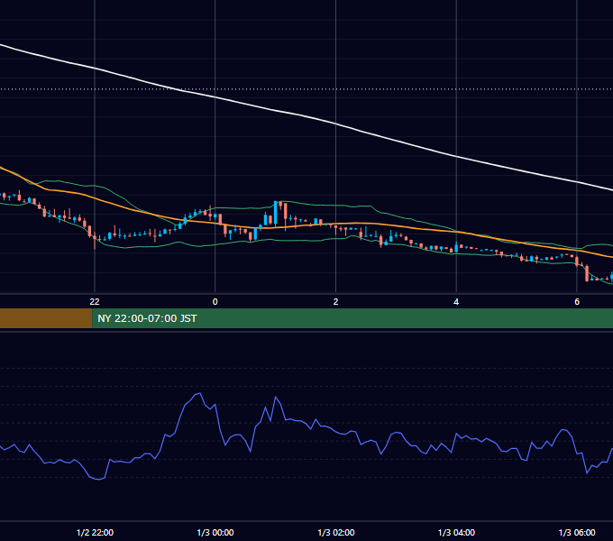Click the white long moving average line
Viewport: 613px width, 541px height.
click(x=335, y=124)
